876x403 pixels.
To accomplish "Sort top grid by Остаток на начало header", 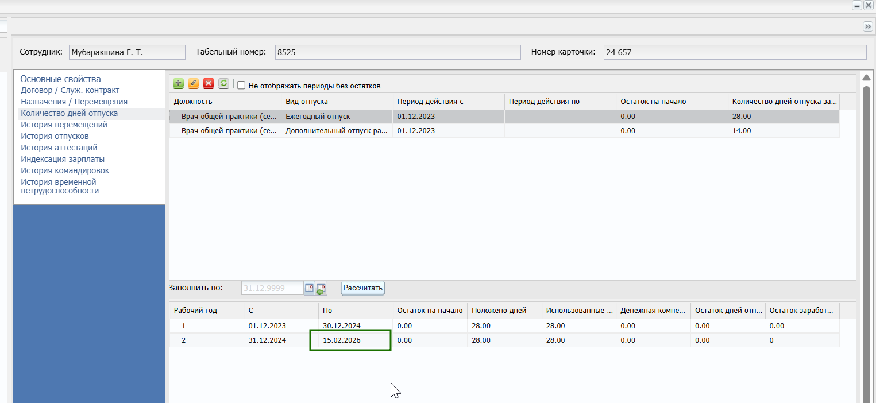I will tap(672, 101).
